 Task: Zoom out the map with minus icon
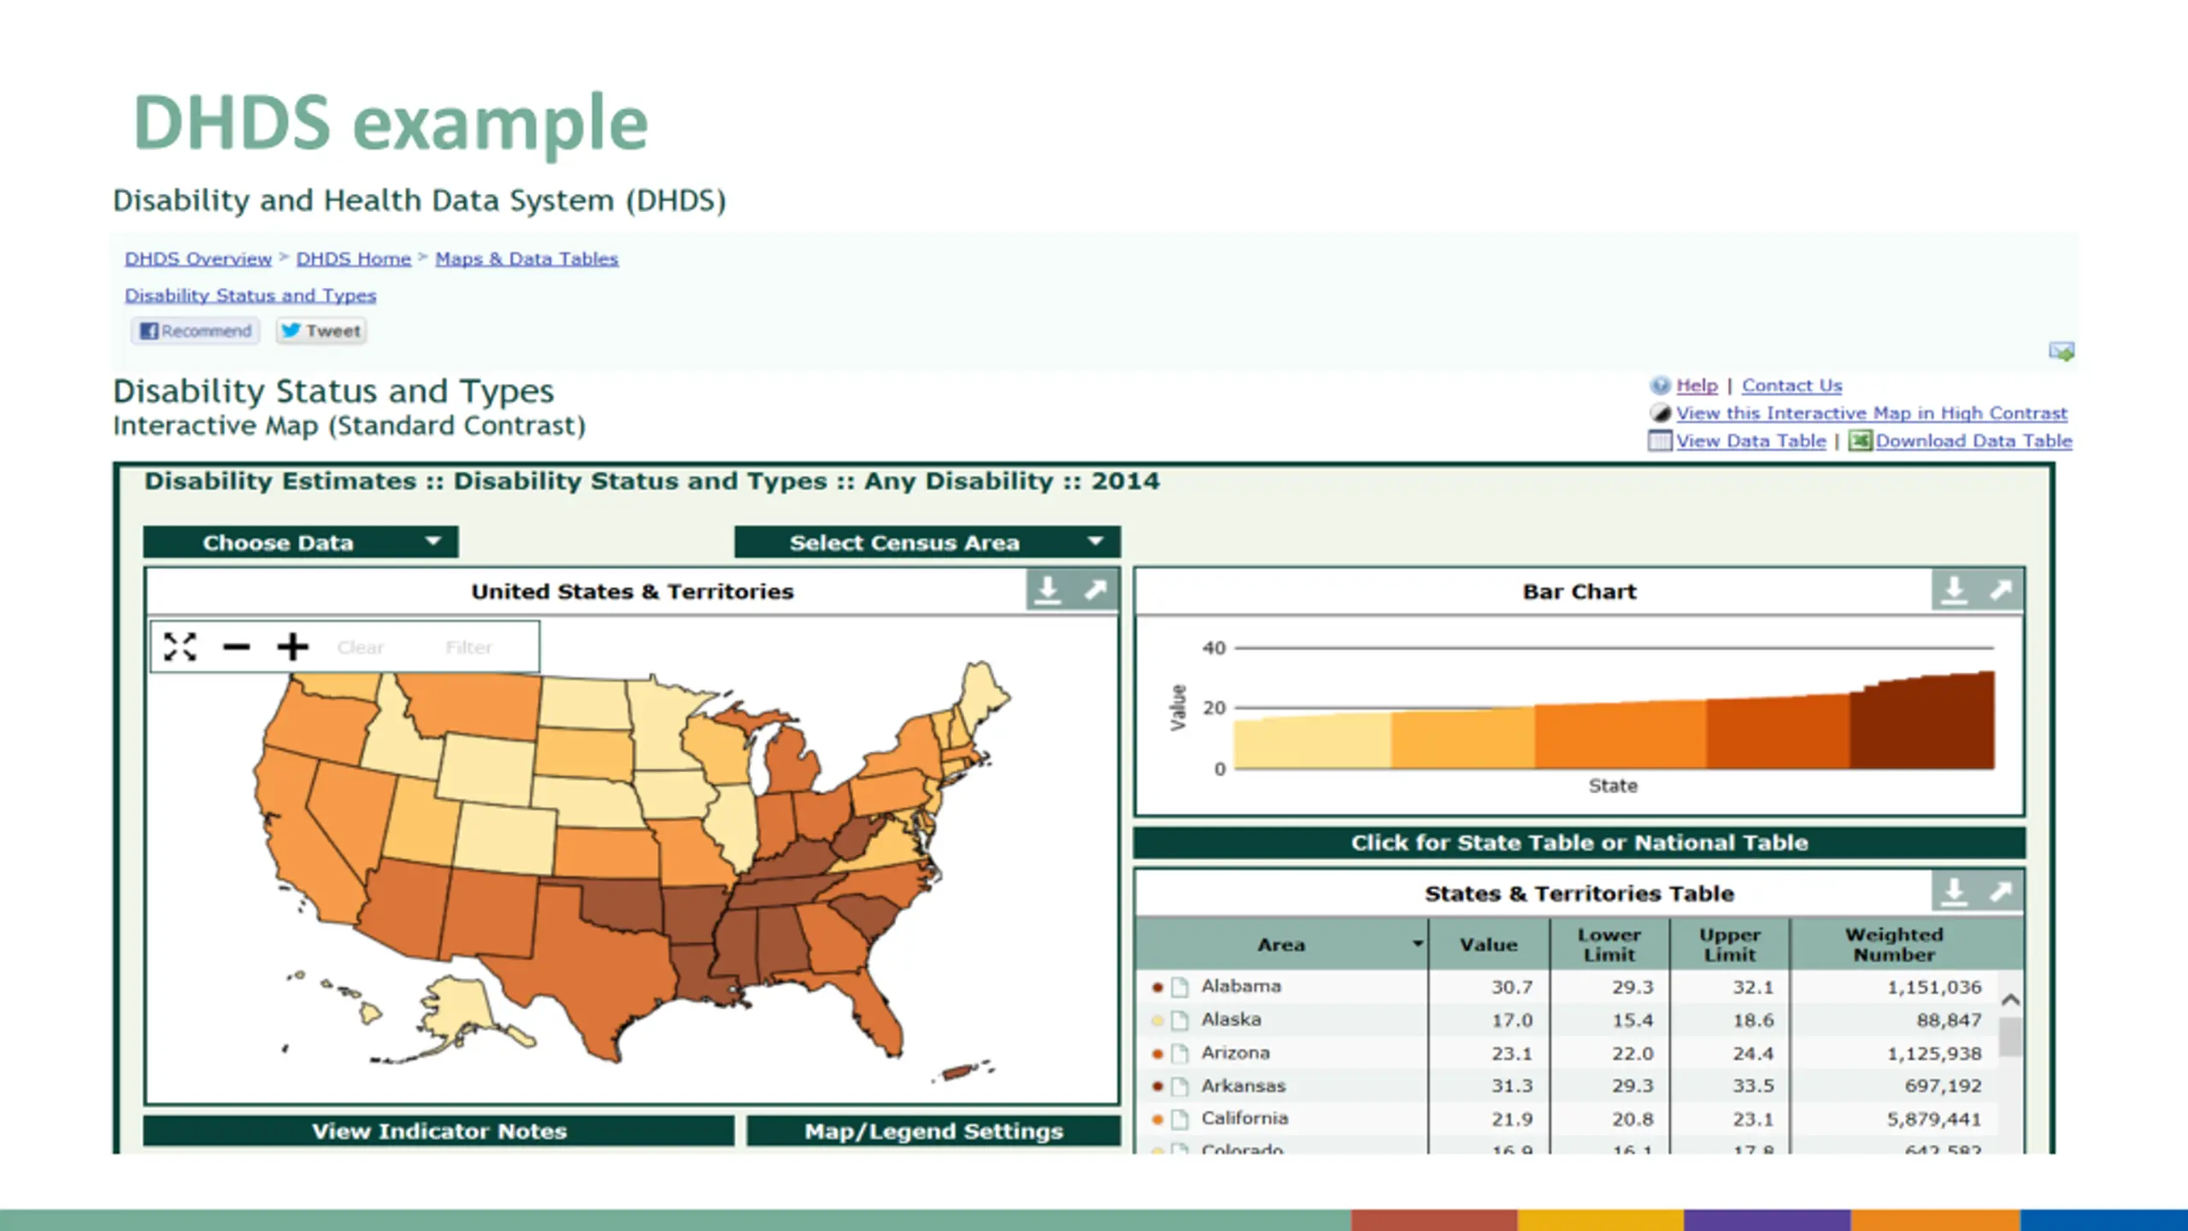click(236, 647)
